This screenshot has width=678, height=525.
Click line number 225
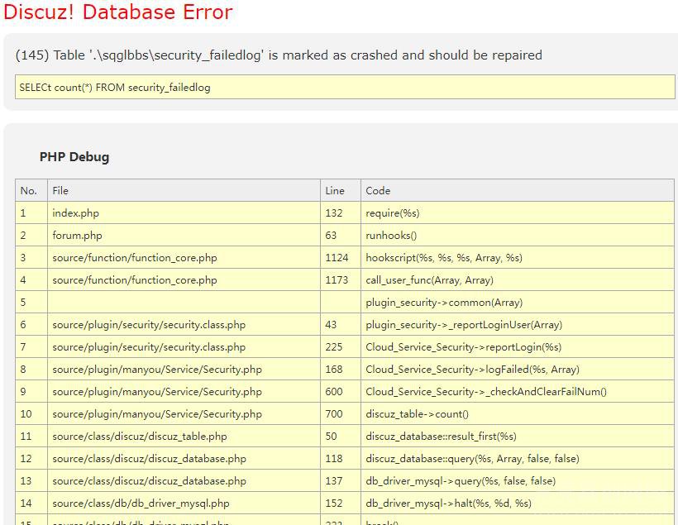point(334,347)
